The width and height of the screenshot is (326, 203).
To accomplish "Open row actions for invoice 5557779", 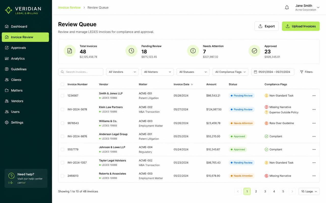I will pyautogui.click(x=314, y=149).
